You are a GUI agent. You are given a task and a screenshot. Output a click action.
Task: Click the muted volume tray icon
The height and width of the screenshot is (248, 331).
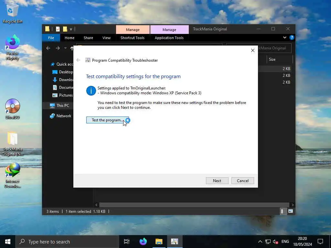click(x=275, y=242)
